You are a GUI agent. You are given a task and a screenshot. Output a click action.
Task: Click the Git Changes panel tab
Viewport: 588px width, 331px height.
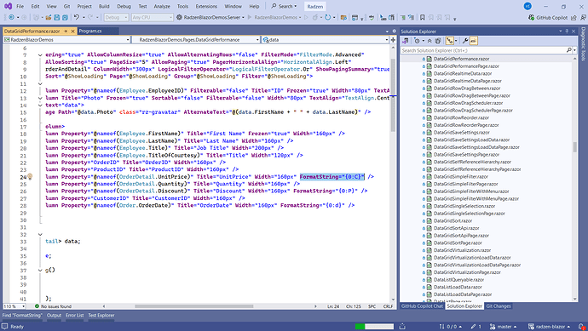pyautogui.click(x=499, y=306)
